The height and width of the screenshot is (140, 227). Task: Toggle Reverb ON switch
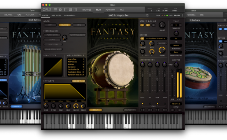[x=142, y=38]
